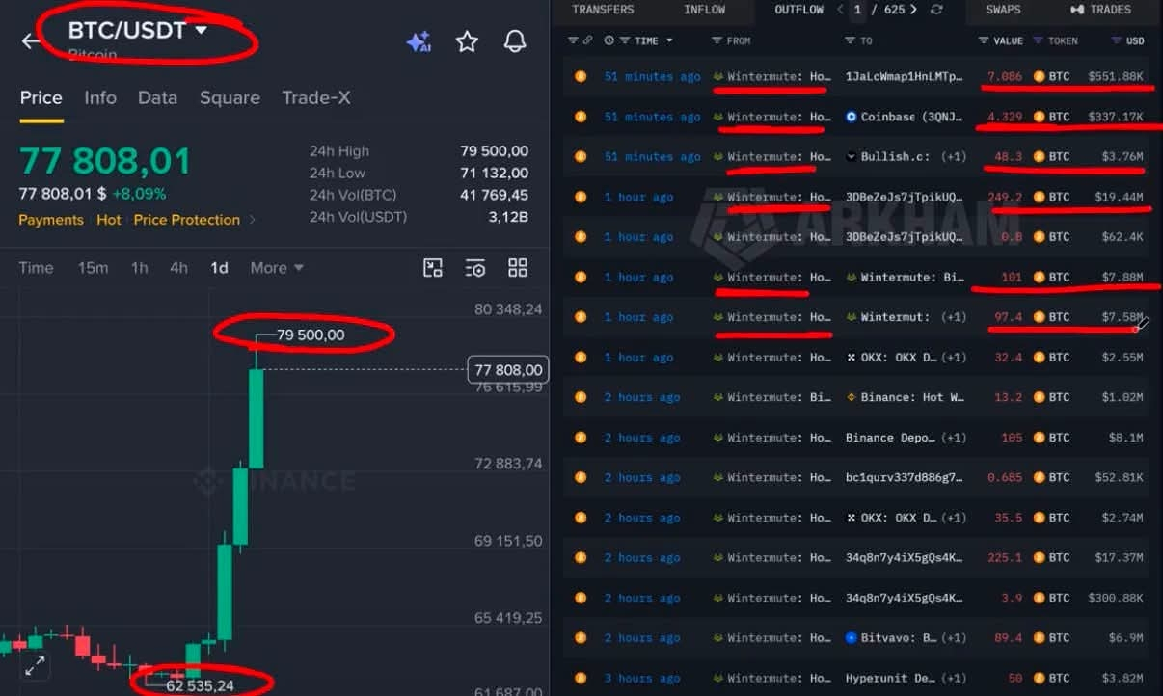Screen dimensions: 1163x696
Task: Select the Time chart interval
Action: coord(36,268)
